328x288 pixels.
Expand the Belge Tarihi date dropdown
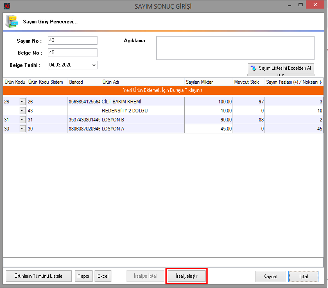94,65
